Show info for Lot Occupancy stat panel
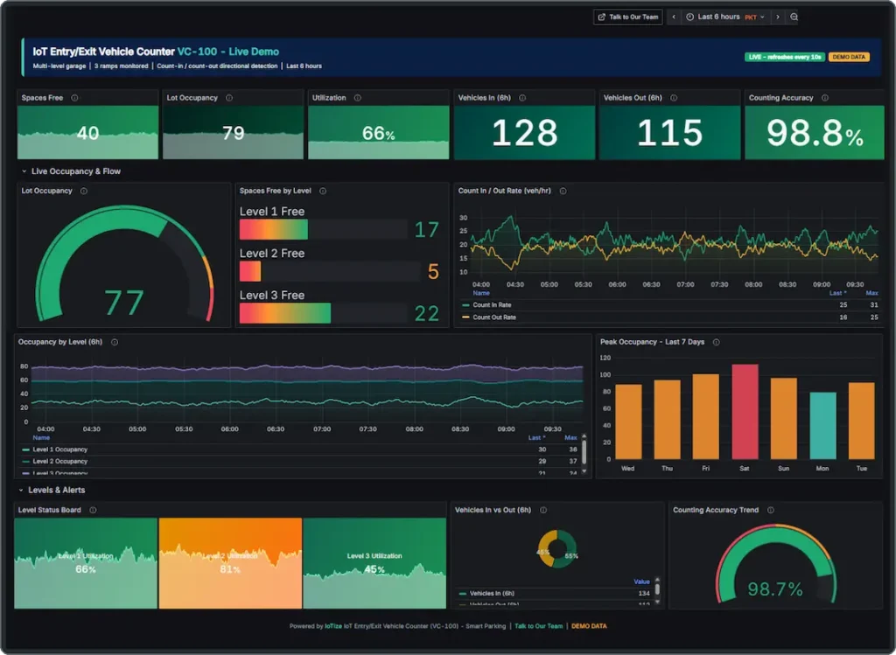This screenshot has width=896, height=655. pos(229,98)
